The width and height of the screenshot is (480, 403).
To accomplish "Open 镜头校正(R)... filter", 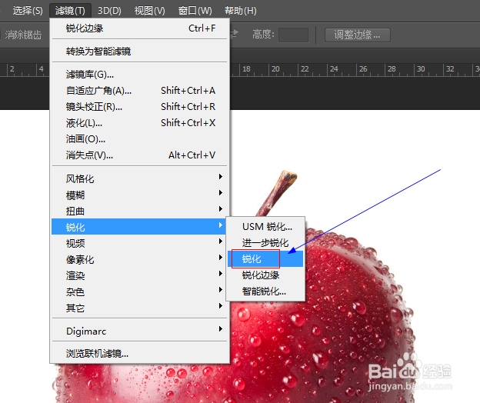I will [139, 107].
